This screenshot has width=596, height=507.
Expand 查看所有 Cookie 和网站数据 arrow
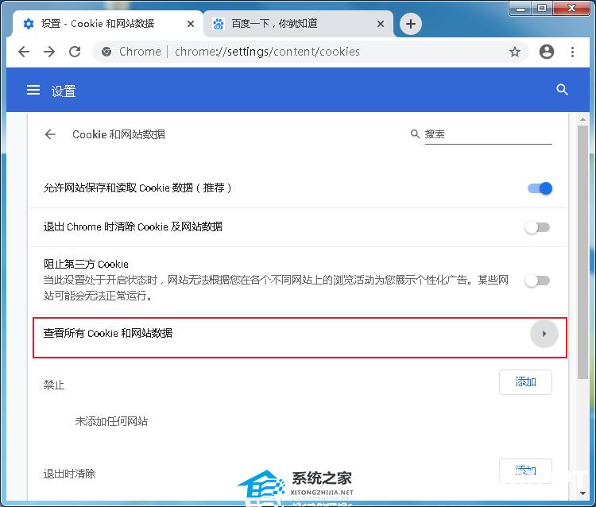[544, 334]
